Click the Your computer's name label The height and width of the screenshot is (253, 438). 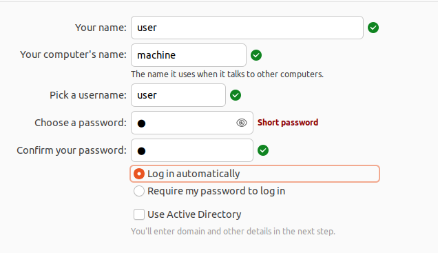pos(73,54)
